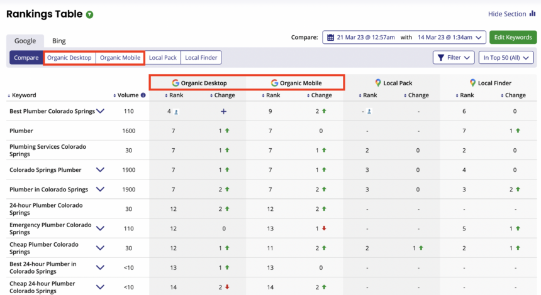Open the Local Finder view tab
The height and width of the screenshot is (295, 541).
tap(201, 58)
